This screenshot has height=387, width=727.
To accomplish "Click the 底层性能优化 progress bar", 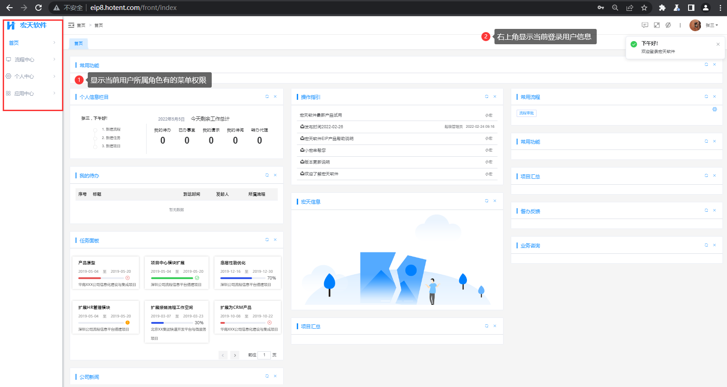I will pos(243,278).
